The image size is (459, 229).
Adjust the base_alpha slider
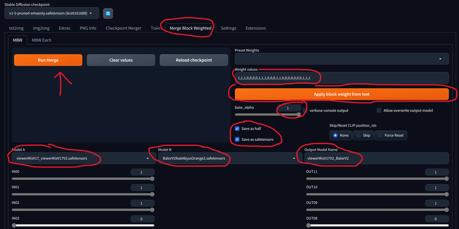click(x=268, y=114)
